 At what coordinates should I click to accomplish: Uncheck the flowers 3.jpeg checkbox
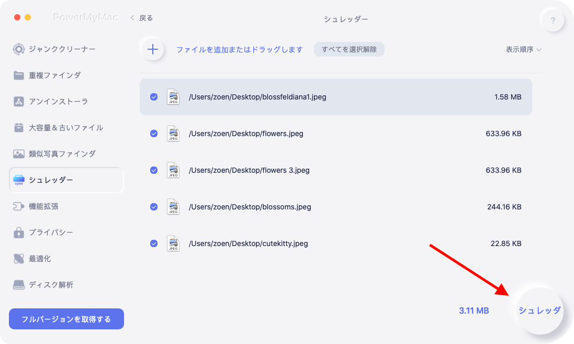(x=154, y=170)
